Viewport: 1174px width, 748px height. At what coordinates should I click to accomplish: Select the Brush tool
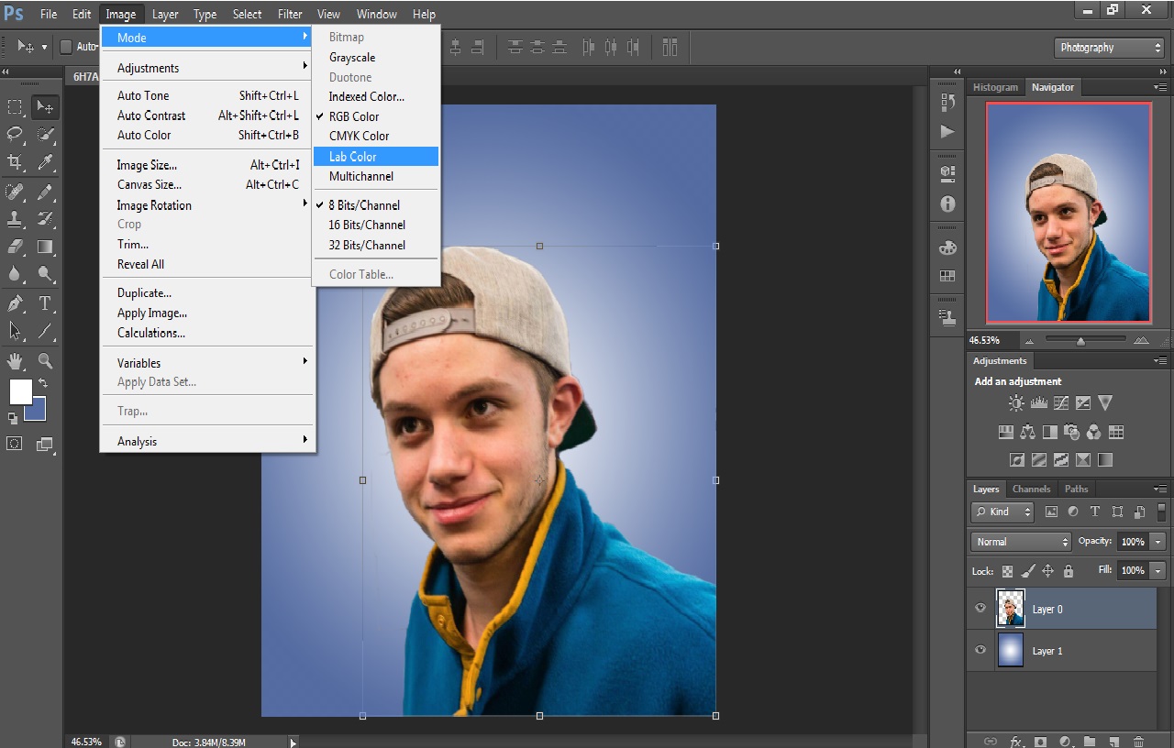[x=45, y=192]
